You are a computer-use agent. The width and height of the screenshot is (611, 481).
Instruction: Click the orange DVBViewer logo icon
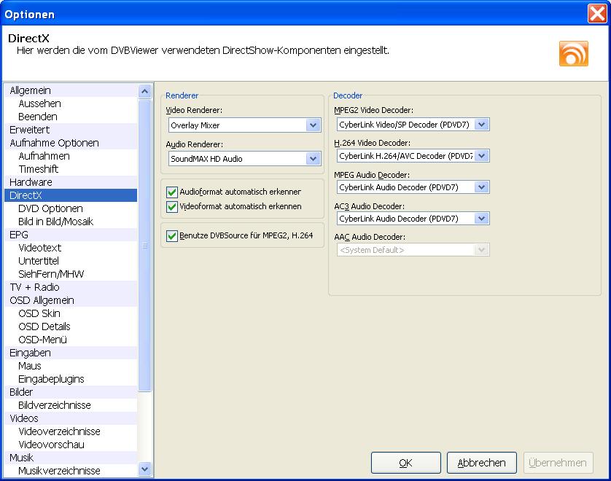point(573,53)
